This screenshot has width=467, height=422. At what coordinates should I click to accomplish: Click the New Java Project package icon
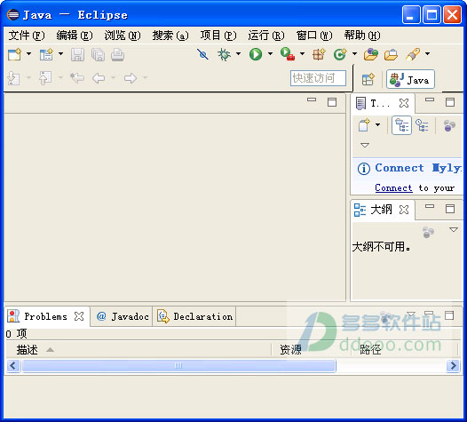[319, 54]
